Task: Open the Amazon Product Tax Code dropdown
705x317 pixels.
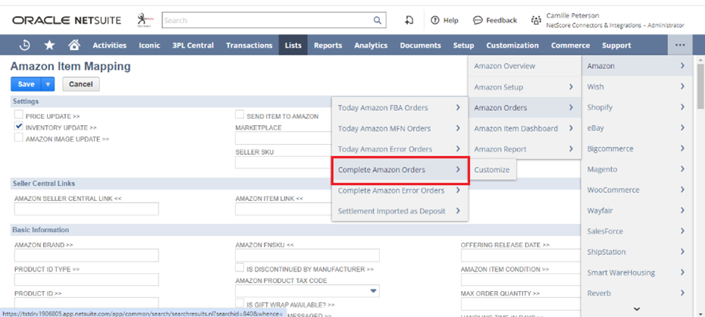Action: point(373,291)
